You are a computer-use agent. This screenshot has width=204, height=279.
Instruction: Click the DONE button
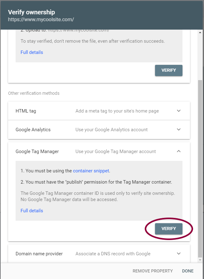(x=187, y=271)
